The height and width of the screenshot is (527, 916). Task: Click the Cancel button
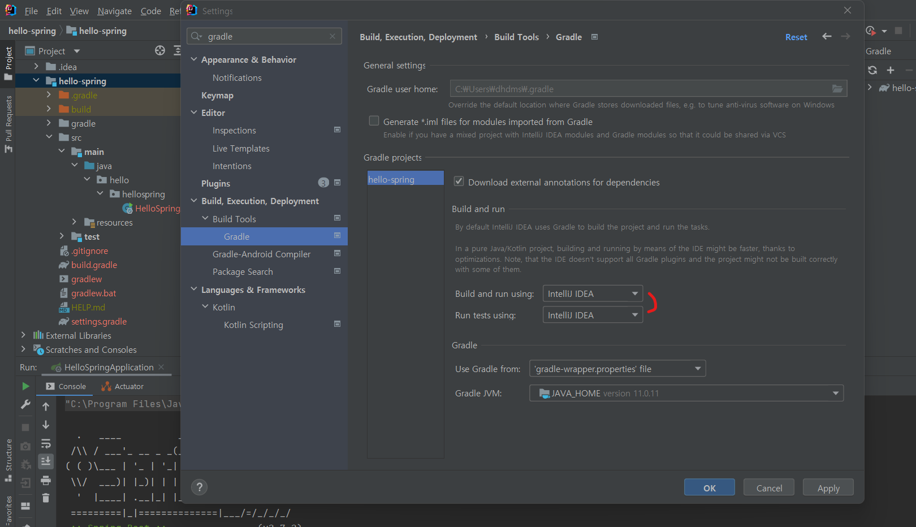coord(769,487)
